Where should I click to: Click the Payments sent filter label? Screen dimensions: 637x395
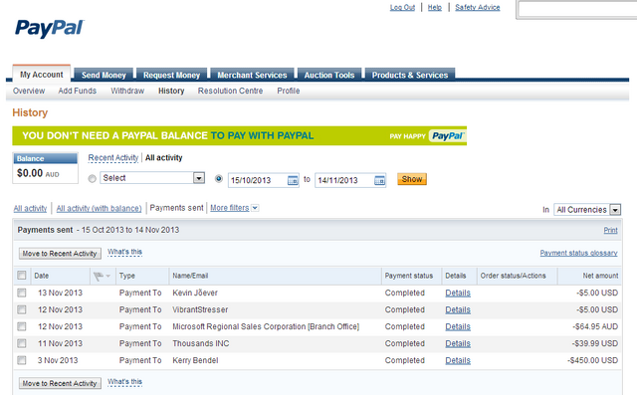176,208
